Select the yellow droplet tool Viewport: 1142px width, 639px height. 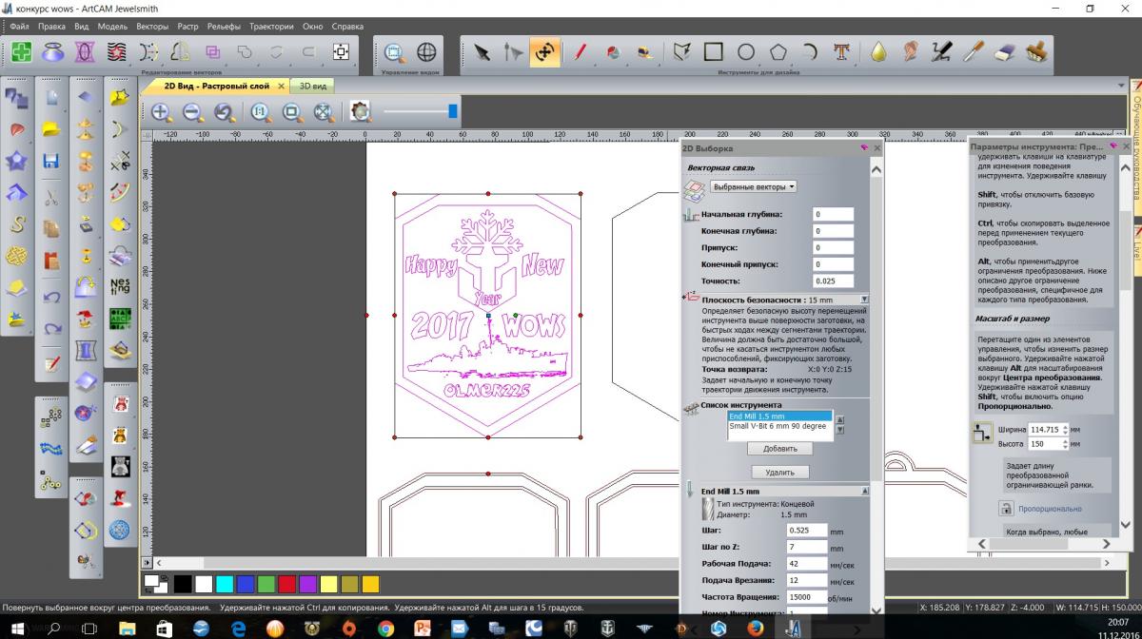point(878,51)
